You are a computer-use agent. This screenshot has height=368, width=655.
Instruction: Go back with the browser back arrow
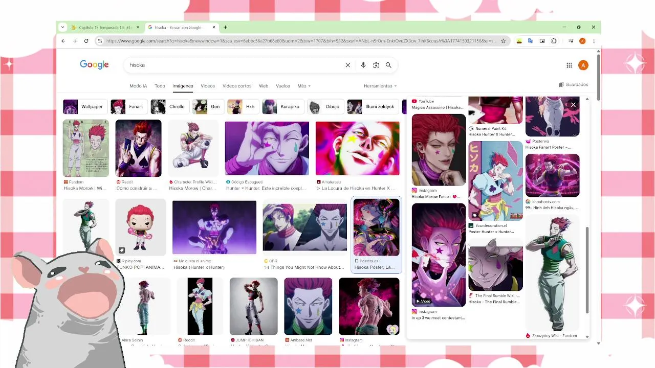(63, 41)
